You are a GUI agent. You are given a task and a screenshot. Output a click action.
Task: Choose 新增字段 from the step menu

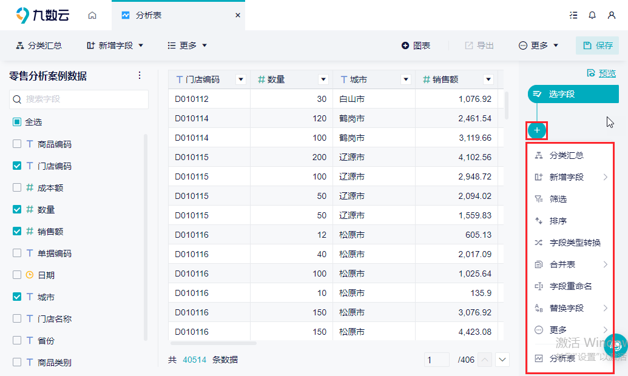coord(570,177)
